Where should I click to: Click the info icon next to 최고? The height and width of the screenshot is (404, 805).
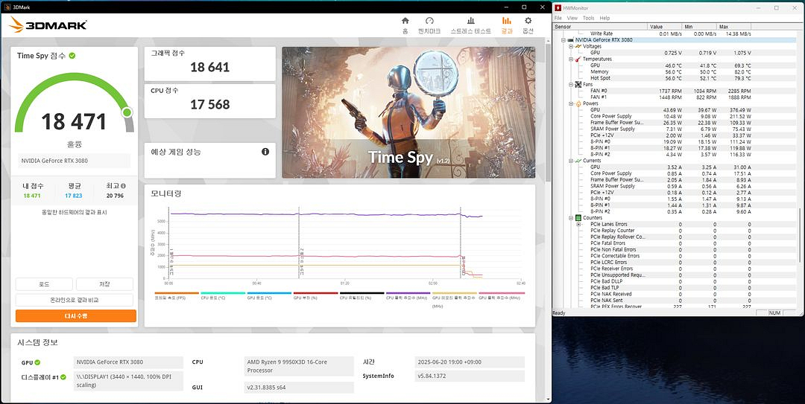tap(123, 186)
